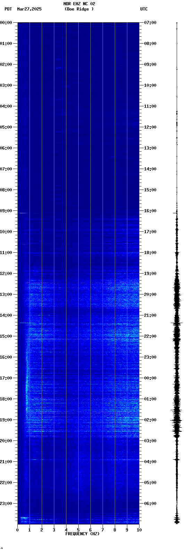Click the 06:00 UTC time label
The height and width of the screenshot is (552, 192).
(150, 504)
